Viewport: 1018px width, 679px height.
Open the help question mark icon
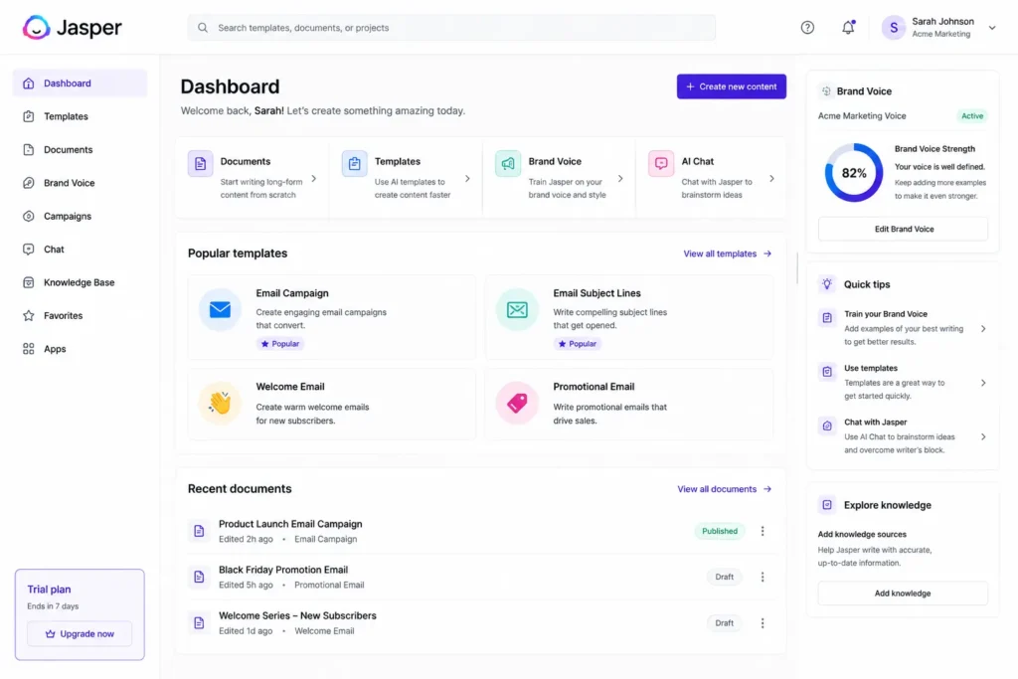(807, 27)
